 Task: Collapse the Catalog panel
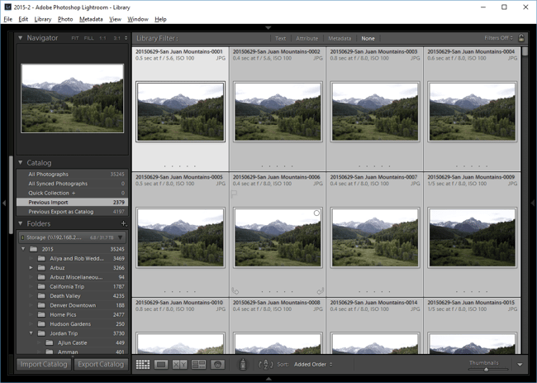pyautogui.click(x=20, y=162)
